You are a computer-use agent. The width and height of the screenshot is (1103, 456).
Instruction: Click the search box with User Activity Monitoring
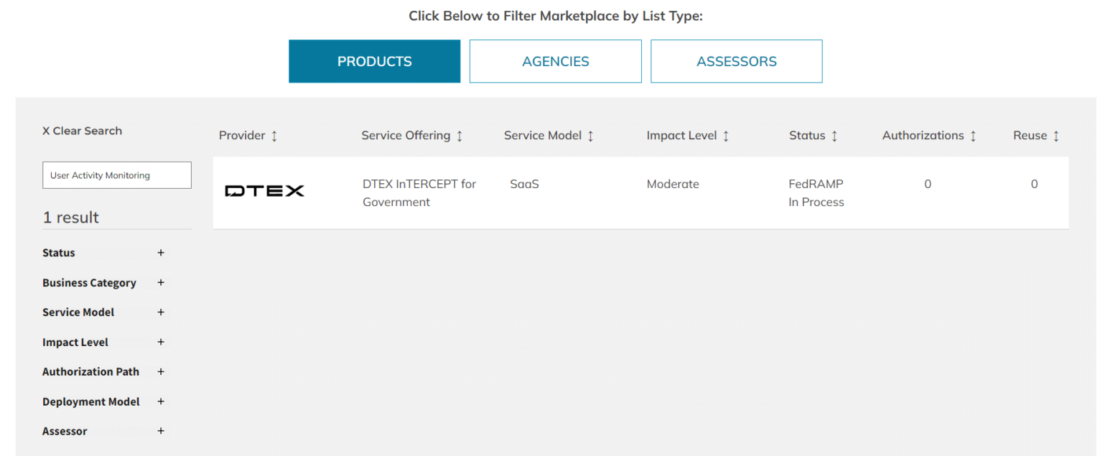click(x=117, y=175)
